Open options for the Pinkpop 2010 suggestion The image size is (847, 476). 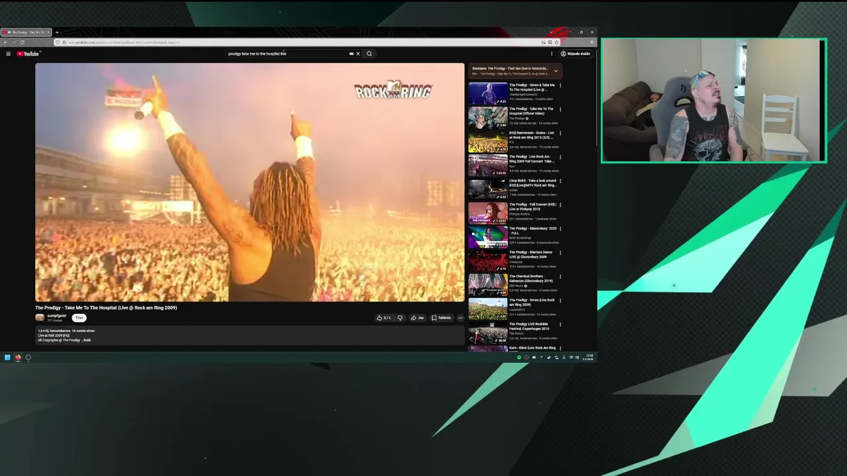coord(560,205)
